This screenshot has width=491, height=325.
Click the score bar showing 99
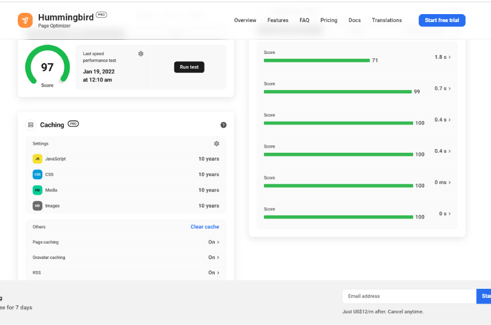[338, 91]
